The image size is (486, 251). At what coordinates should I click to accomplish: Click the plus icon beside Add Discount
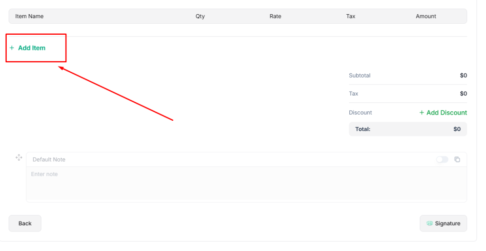(421, 113)
